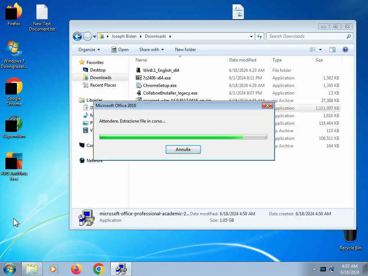Click the taskbar clock showing 4:57 AM

tap(349, 269)
